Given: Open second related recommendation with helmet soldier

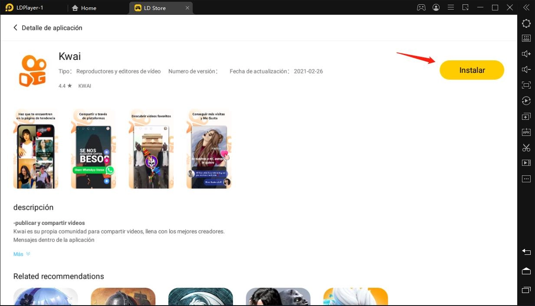Looking at the screenshot, I should pos(123,297).
